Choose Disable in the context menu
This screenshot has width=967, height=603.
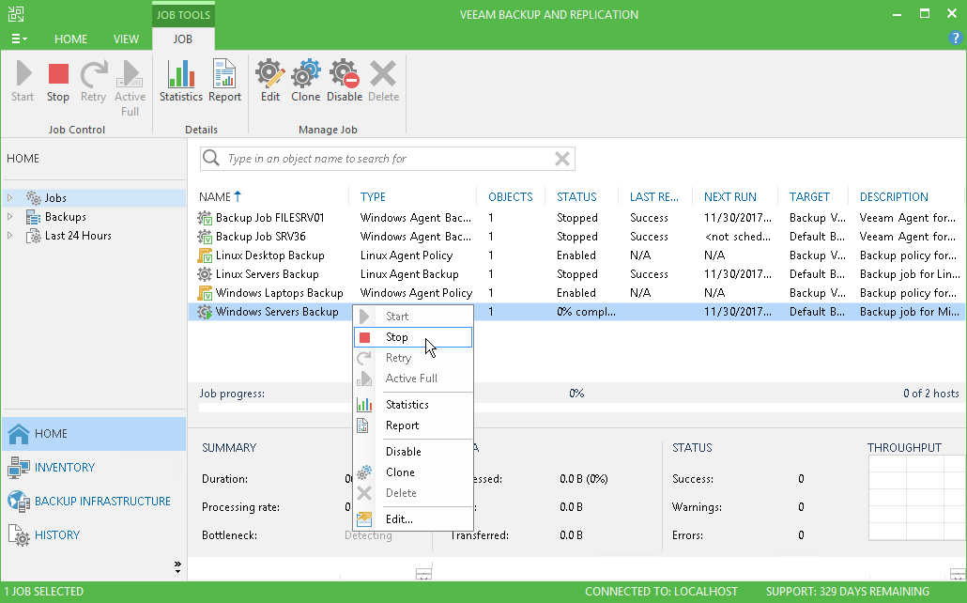click(x=413, y=451)
